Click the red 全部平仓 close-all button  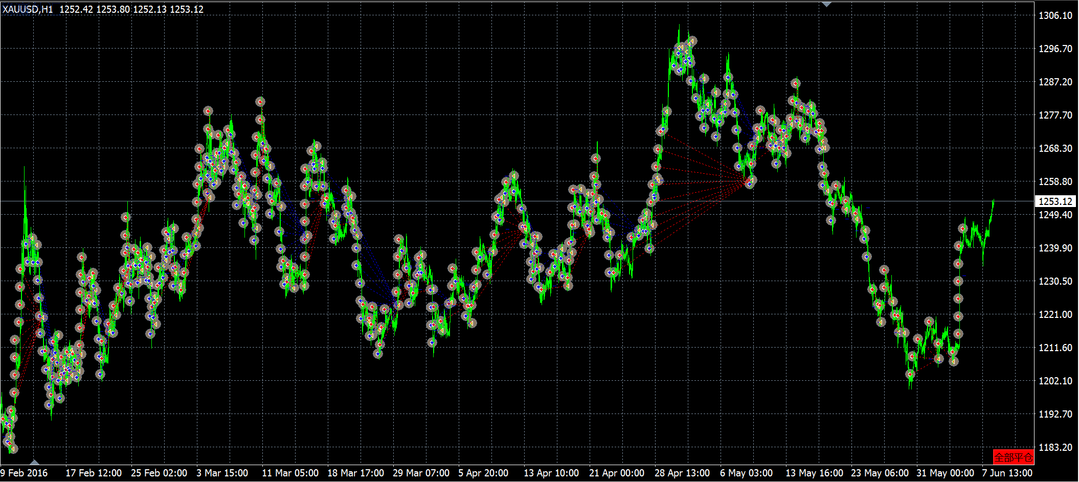pos(1013,456)
